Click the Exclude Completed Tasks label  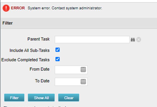pos(25,60)
